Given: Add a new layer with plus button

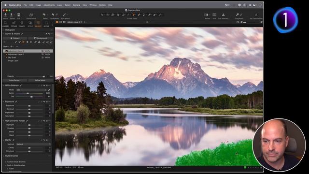Looking at the screenshot, I should [x=11, y=46].
